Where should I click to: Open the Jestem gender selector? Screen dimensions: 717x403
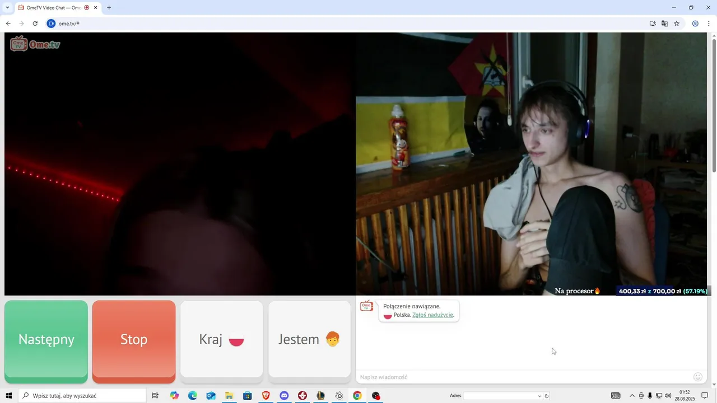click(x=309, y=339)
